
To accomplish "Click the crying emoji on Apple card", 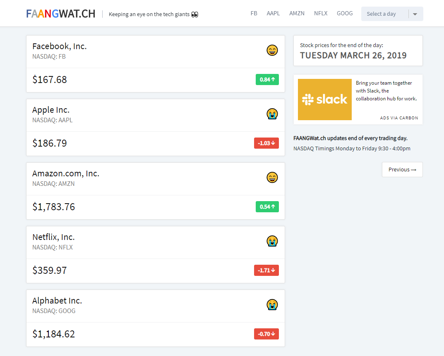I will click(272, 114).
